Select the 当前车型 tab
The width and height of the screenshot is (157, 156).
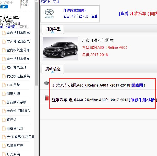(53, 29)
